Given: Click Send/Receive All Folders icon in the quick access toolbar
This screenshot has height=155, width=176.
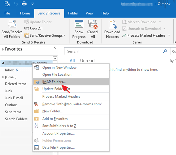Looking at the screenshot, I should pos(7,4).
